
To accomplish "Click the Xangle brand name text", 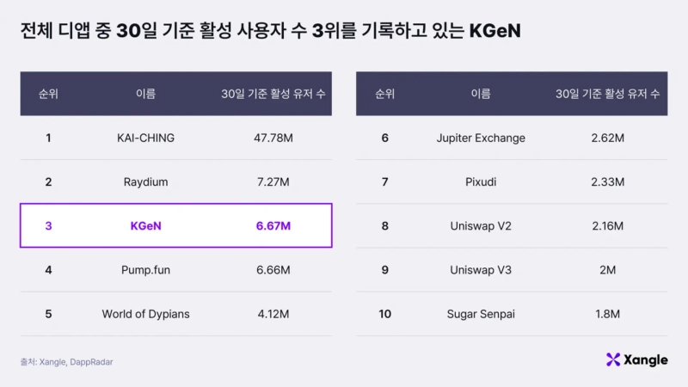I will tap(647, 359).
